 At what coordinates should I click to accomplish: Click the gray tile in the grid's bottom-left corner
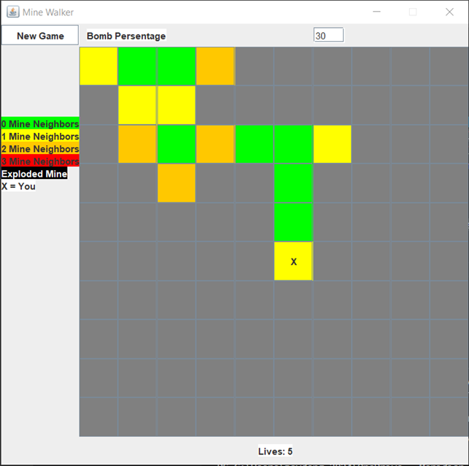click(x=98, y=416)
